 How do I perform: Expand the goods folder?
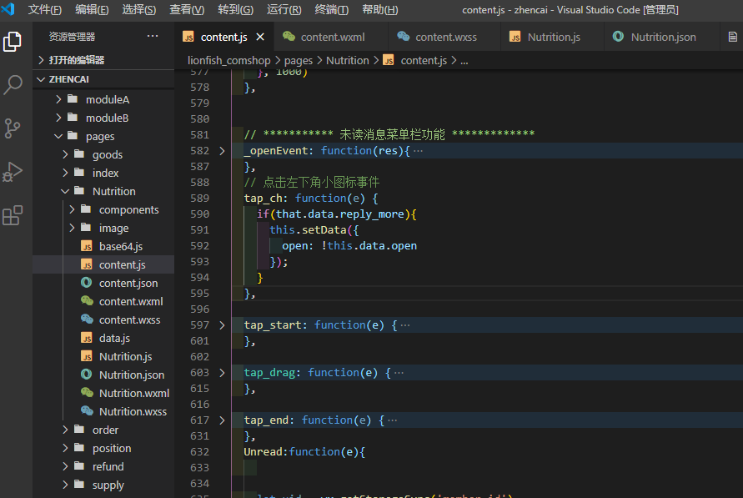point(65,154)
